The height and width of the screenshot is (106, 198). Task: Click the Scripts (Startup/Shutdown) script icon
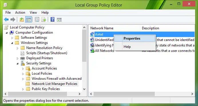[x=23, y=53]
